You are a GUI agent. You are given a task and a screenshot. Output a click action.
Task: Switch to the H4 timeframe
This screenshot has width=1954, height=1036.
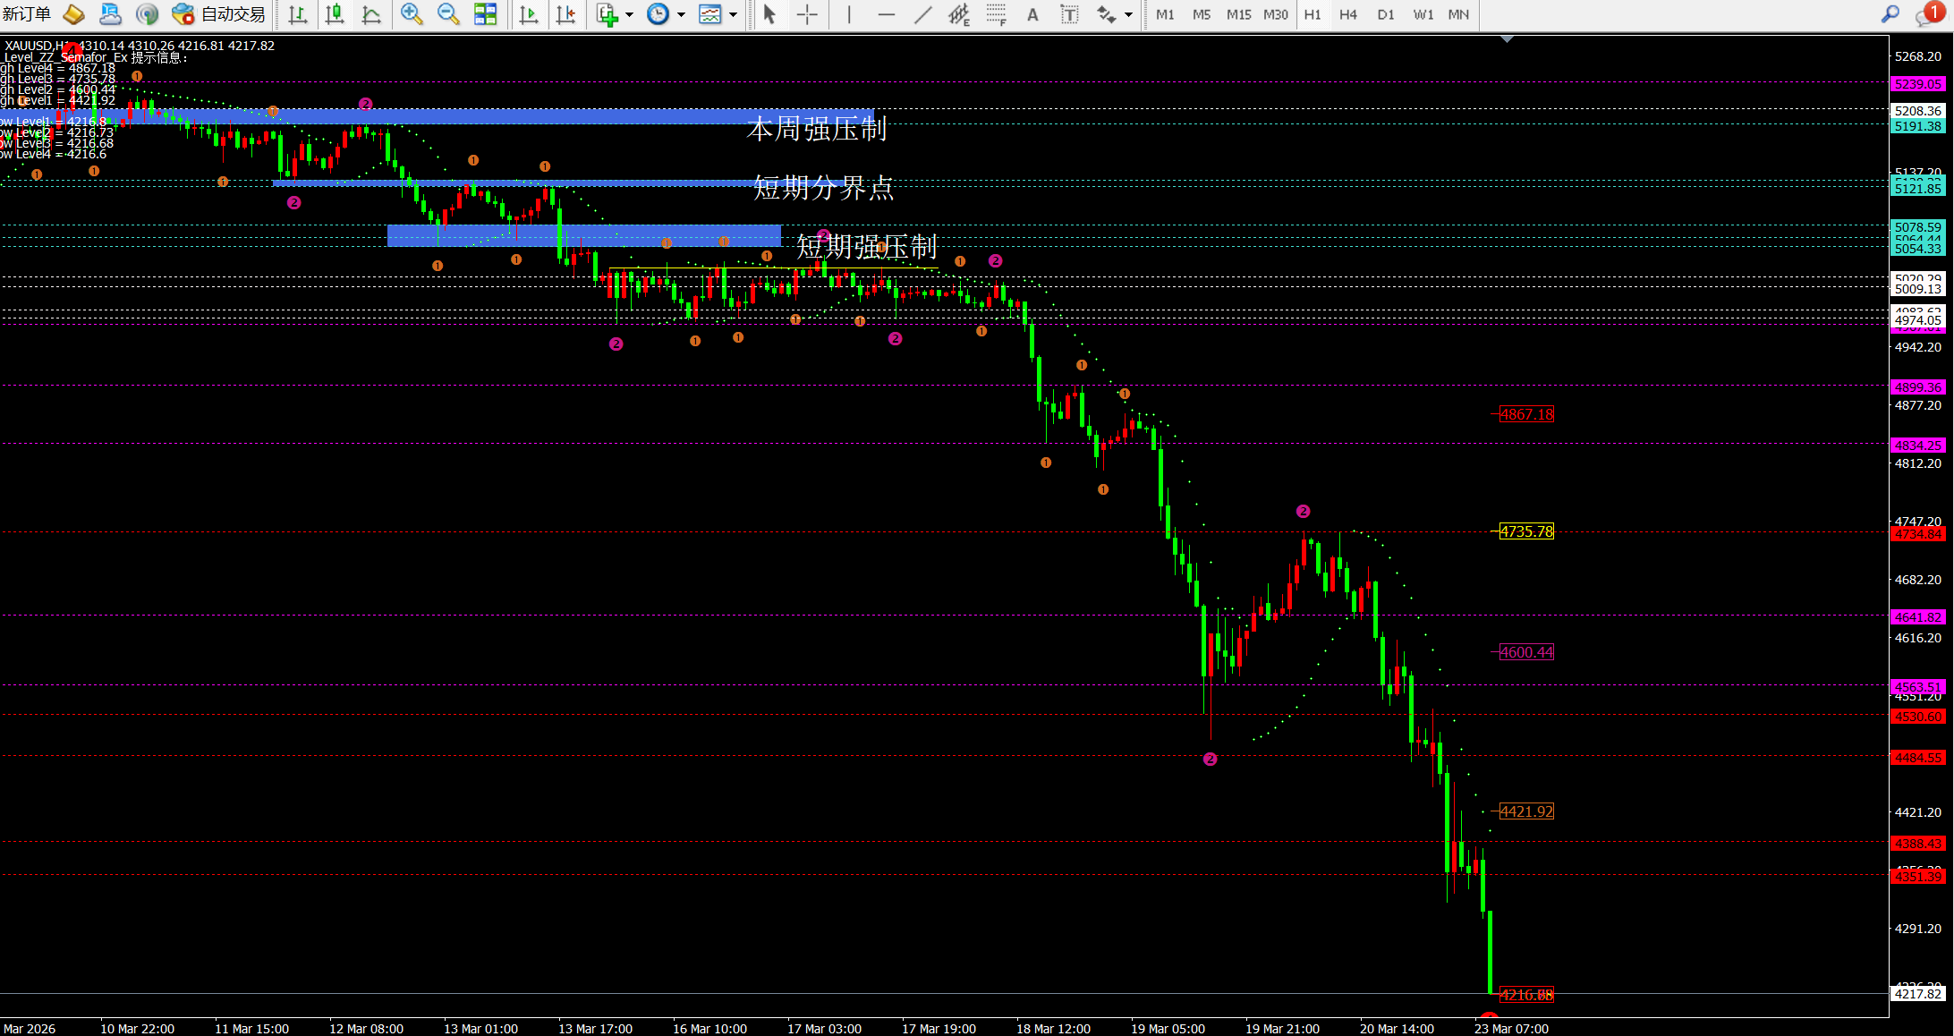coord(1347,14)
